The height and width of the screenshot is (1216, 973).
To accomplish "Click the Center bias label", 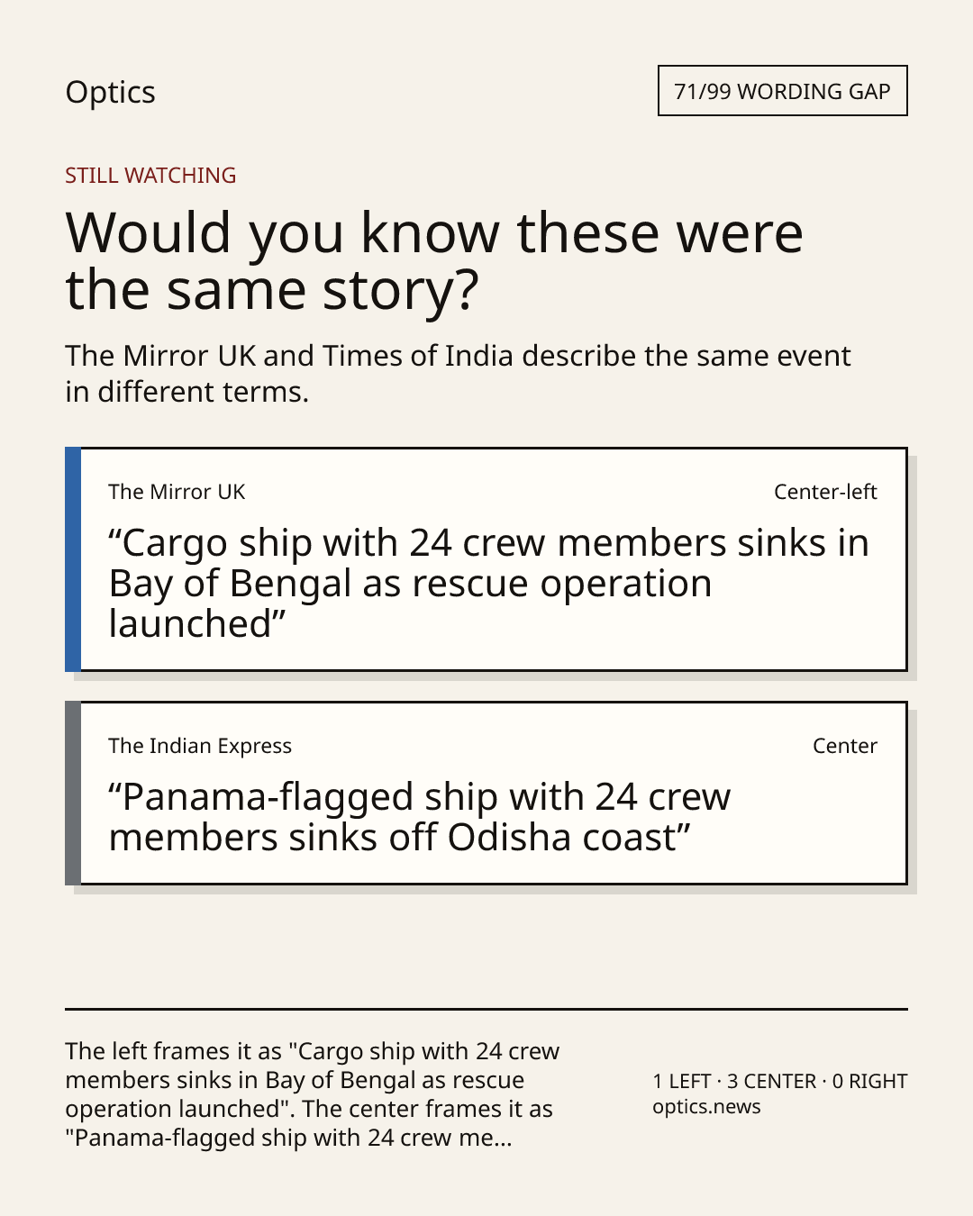I will tap(845, 746).
